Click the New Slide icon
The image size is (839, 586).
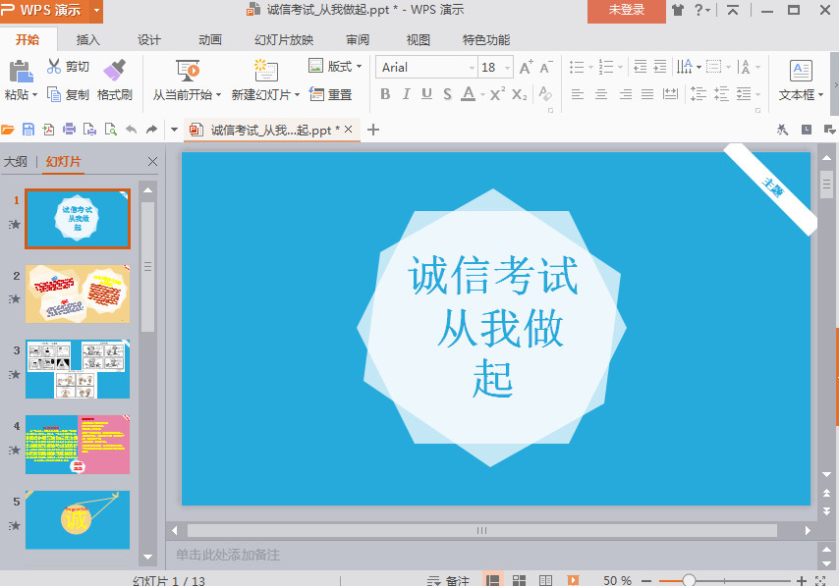coord(266,71)
